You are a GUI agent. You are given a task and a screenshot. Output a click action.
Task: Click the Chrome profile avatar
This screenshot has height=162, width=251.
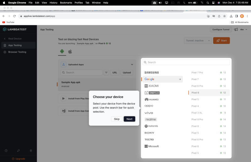(x=242, y=16)
